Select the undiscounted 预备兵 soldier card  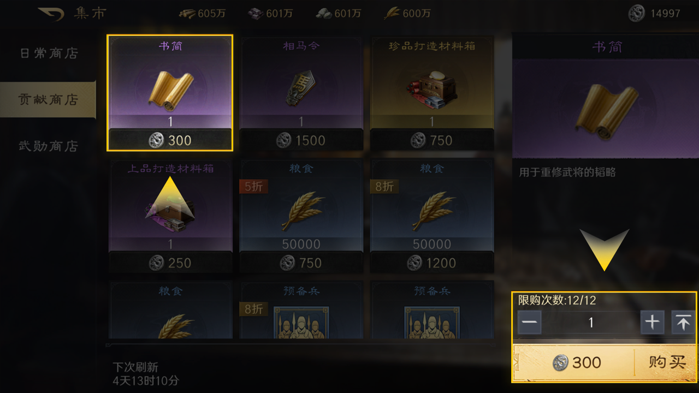click(432, 309)
